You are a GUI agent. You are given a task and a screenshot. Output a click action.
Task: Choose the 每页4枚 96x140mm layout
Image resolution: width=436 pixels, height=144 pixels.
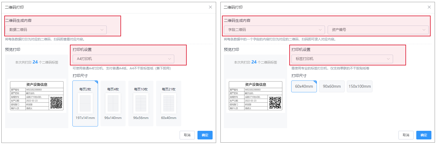tap(113, 103)
